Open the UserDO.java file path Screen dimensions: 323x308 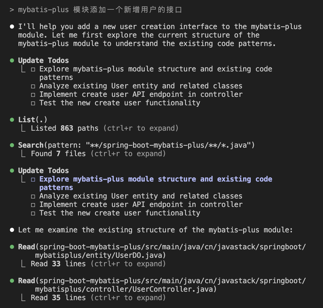coord(100,255)
